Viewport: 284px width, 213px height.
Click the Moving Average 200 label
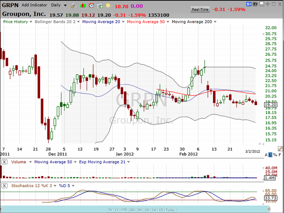[192, 22]
